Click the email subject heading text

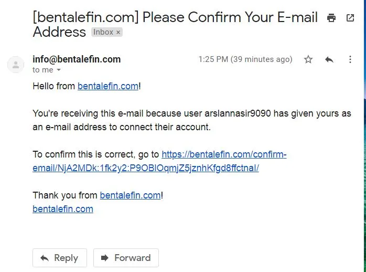(175, 24)
